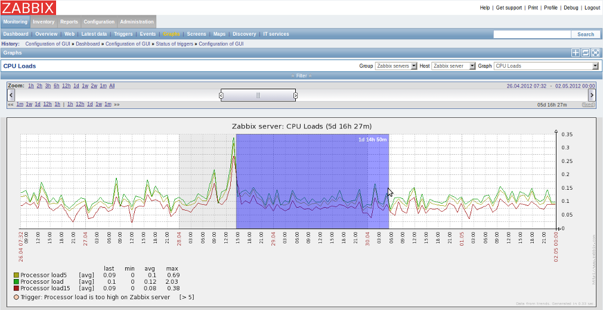The height and width of the screenshot is (310, 603).
Task: Click the scroll right arrow of time bar
Action: pyautogui.click(x=592, y=95)
